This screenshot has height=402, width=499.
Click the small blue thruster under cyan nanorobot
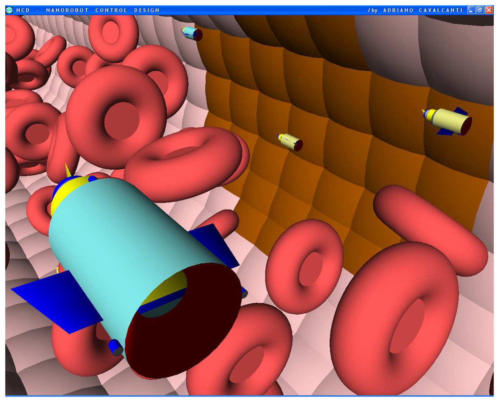point(115,347)
